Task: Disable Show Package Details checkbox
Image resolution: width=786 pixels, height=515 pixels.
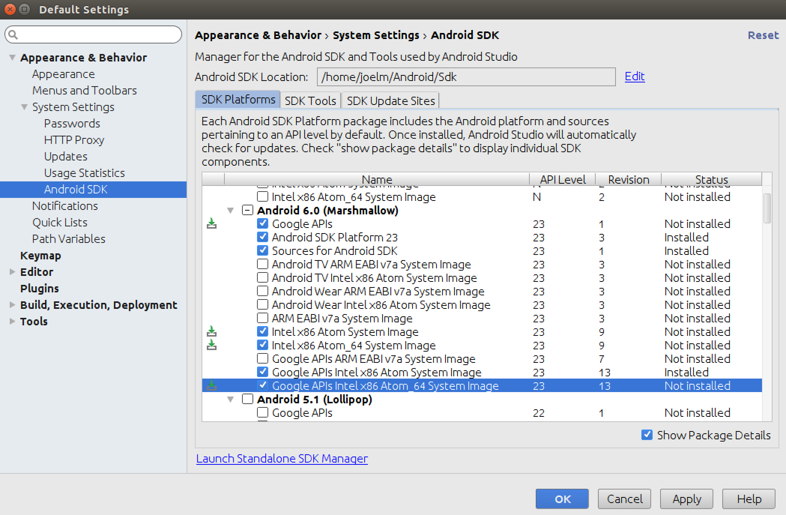Action: pyautogui.click(x=647, y=435)
